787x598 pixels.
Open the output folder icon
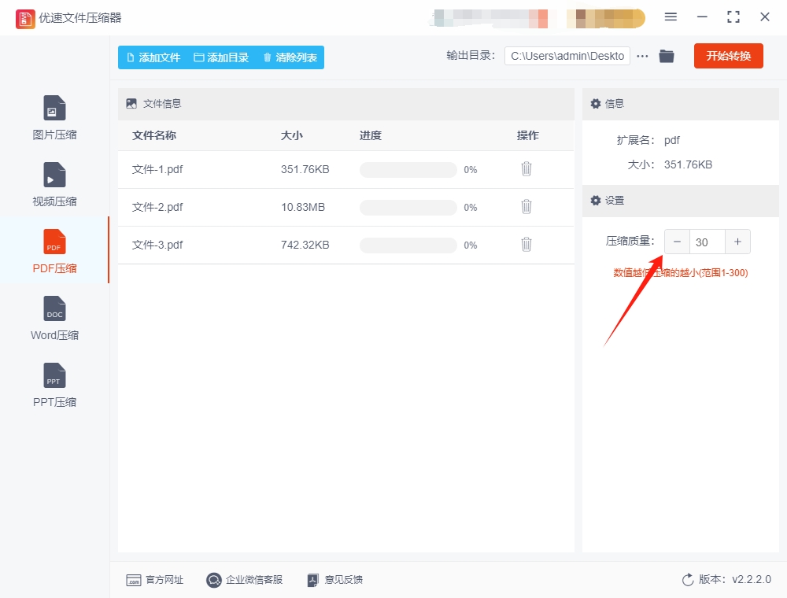pos(667,56)
